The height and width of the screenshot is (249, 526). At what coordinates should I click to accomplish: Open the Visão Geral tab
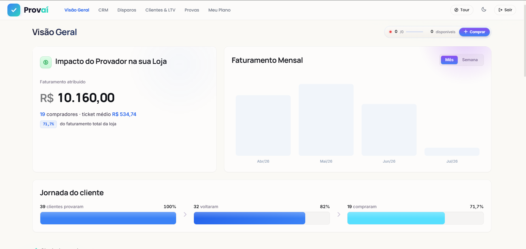click(77, 10)
